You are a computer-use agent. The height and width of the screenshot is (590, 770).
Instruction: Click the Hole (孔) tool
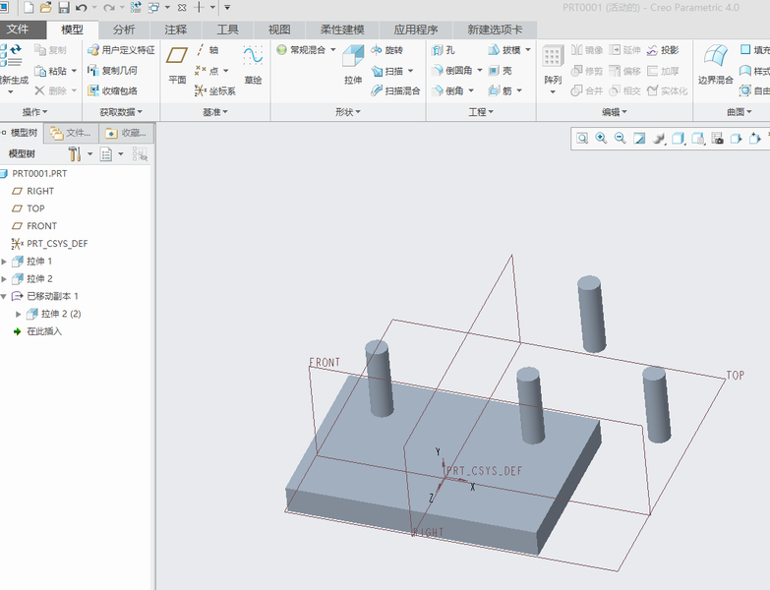444,50
